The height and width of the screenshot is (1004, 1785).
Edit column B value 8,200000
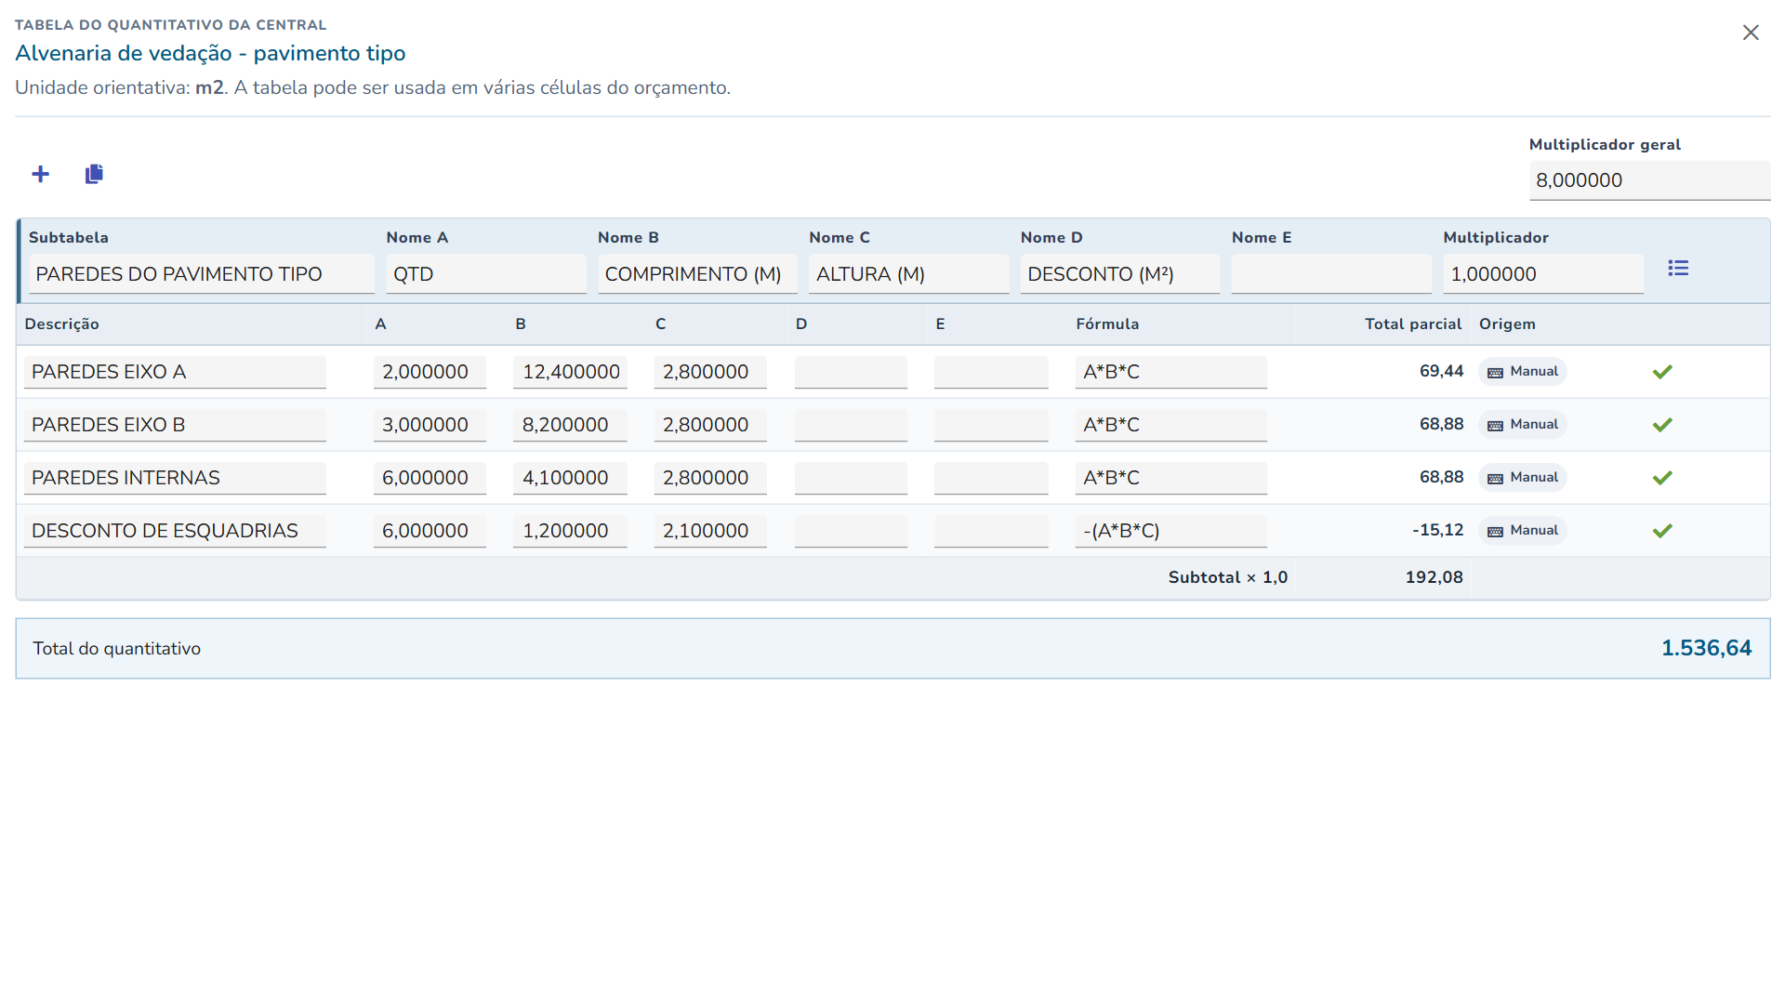point(570,425)
